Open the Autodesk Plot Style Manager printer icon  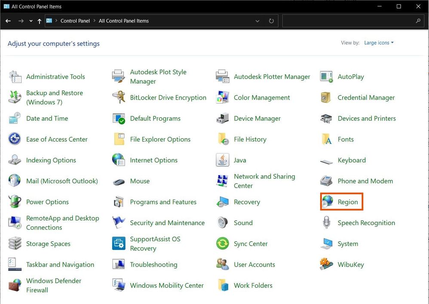[119, 77]
